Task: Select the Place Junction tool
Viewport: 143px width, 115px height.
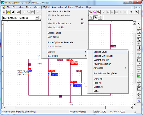Action: 139,44
